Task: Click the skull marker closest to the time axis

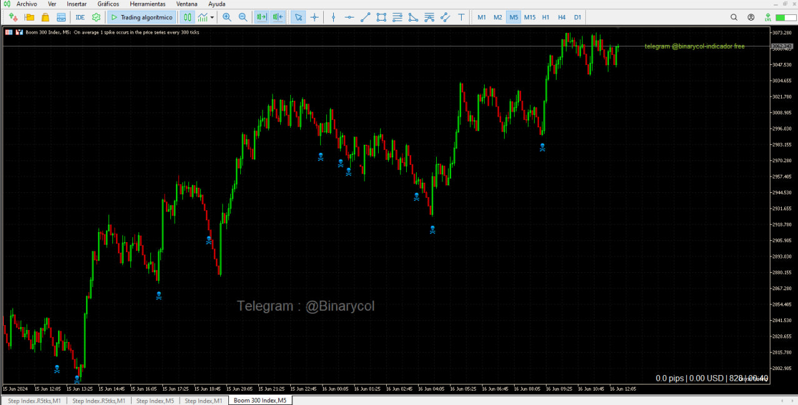Action: [x=77, y=379]
